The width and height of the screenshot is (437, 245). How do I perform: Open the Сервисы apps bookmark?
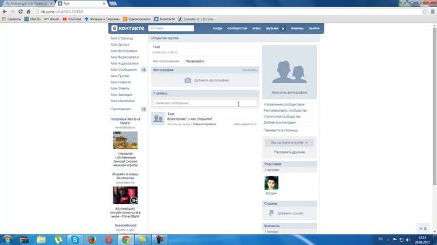point(12,19)
